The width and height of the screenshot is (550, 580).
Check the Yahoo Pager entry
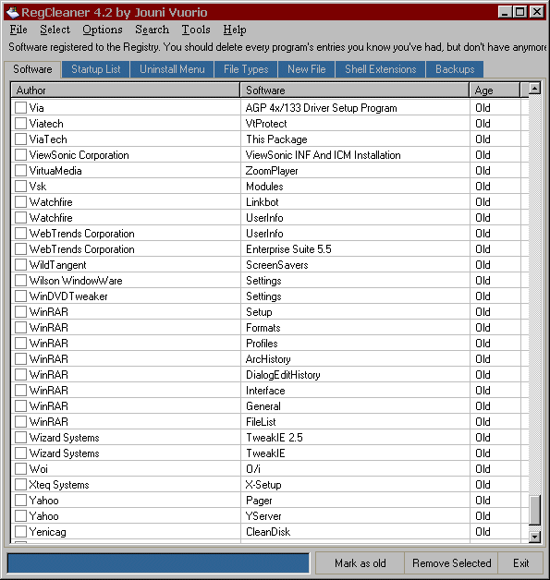20,500
